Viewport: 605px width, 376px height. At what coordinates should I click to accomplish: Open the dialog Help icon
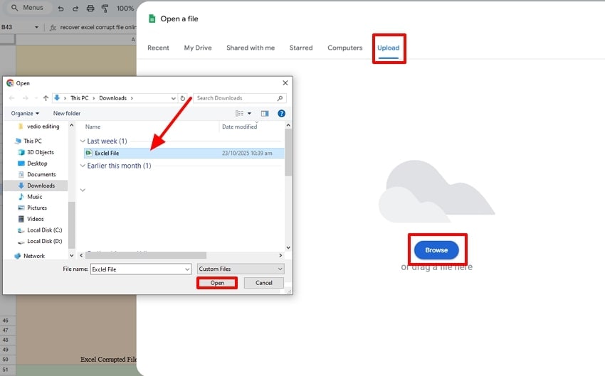pyautogui.click(x=281, y=113)
